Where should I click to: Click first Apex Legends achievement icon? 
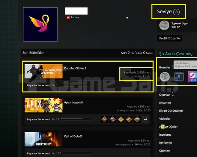tap(104, 119)
